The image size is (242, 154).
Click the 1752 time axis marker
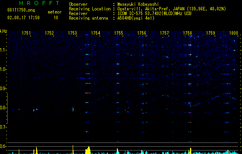[x=49, y=33]
